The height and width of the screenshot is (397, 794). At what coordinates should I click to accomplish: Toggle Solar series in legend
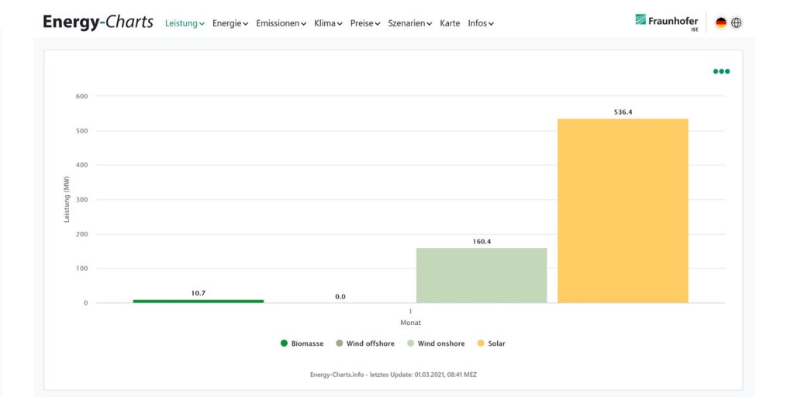(491, 343)
